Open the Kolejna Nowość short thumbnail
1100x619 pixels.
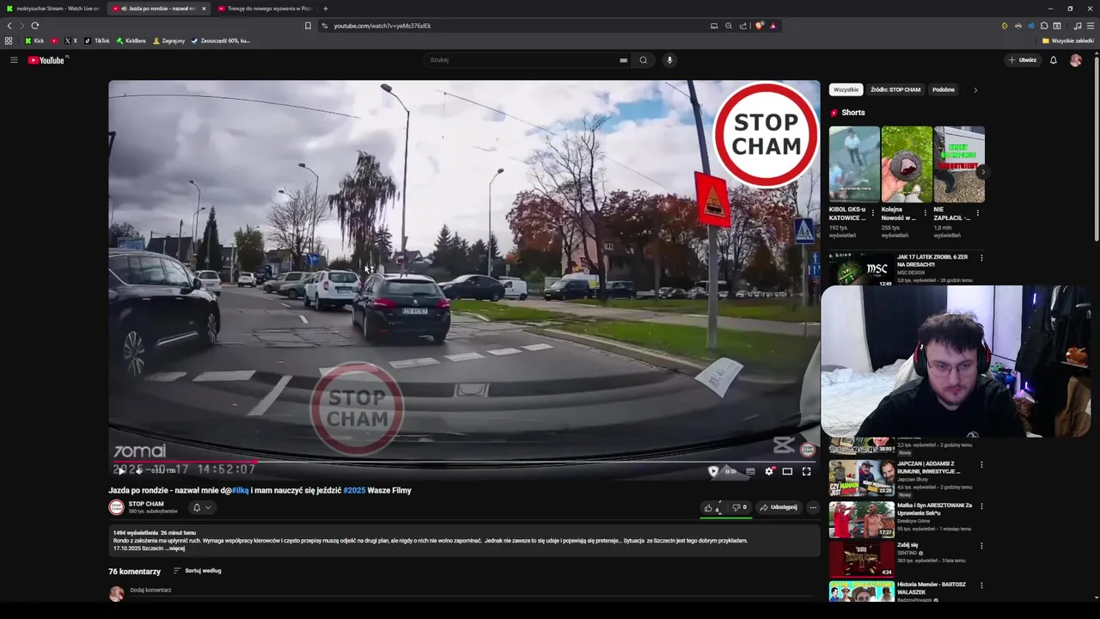[x=907, y=164]
